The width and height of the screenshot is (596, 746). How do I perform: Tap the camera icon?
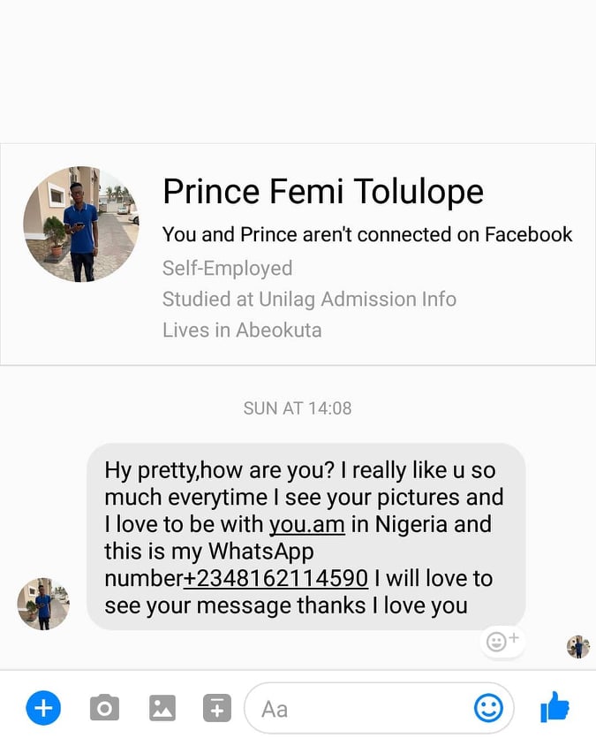point(104,708)
